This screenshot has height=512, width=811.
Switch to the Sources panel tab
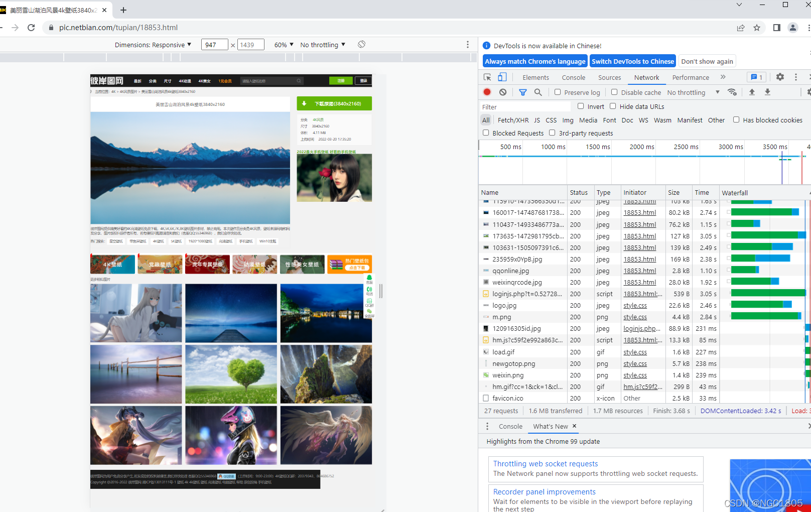pyautogui.click(x=610, y=77)
